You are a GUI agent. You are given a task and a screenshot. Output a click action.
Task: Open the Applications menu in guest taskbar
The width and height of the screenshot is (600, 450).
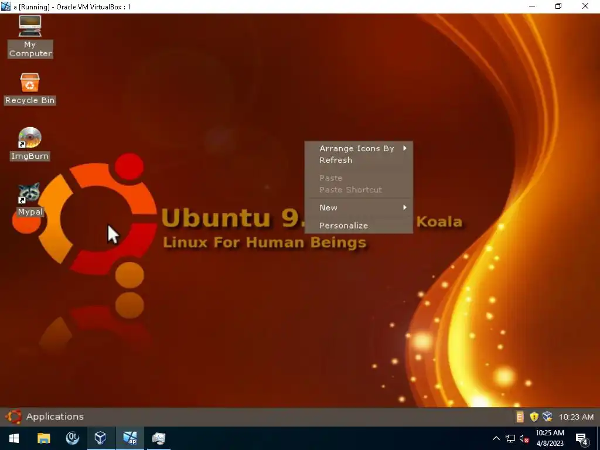tap(45, 417)
